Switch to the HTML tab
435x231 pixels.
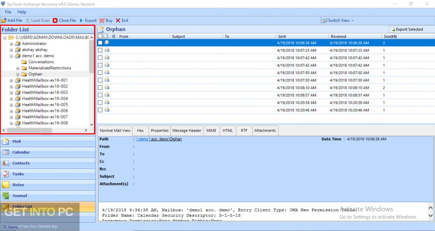pos(228,131)
